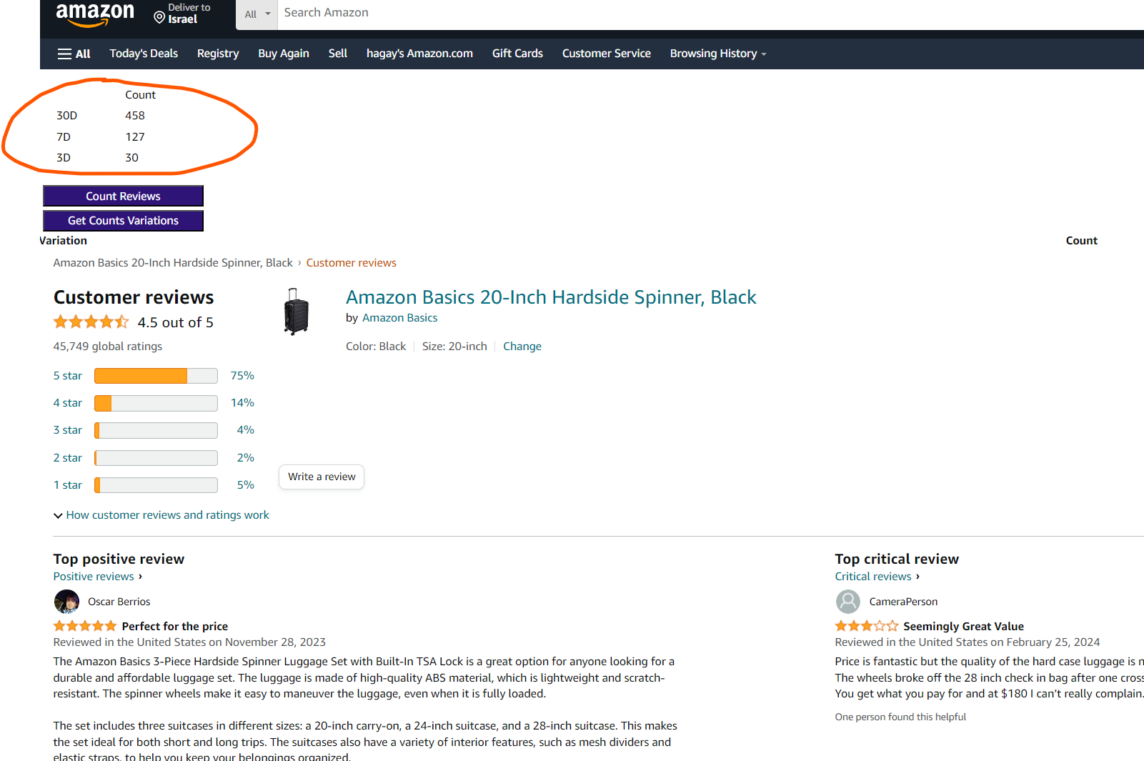Open hagay's Amazon.com
1144x761 pixels.
point(419,54)
